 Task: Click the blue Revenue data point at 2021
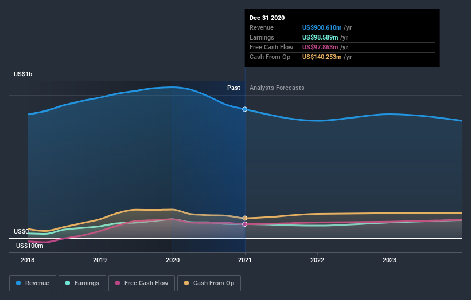coord(245,109)
